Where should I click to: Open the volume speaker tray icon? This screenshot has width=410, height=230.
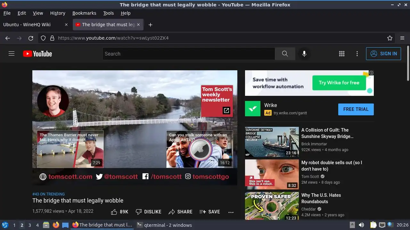pos(361,225)
